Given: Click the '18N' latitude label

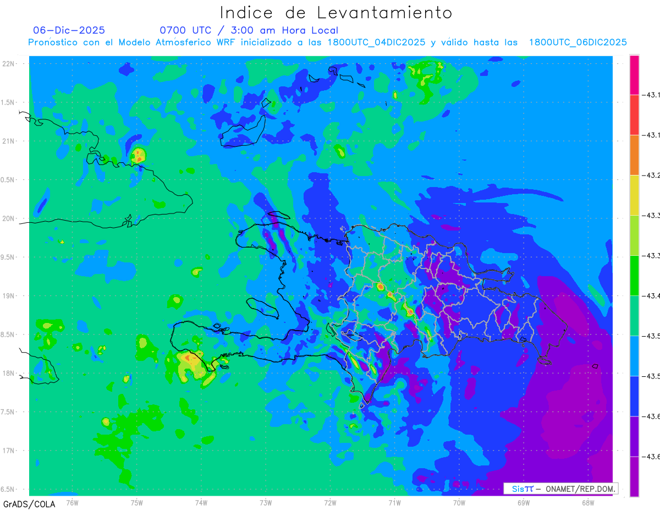Looking at the screenshot, I should pyautogui.click(x=9, y=373).
